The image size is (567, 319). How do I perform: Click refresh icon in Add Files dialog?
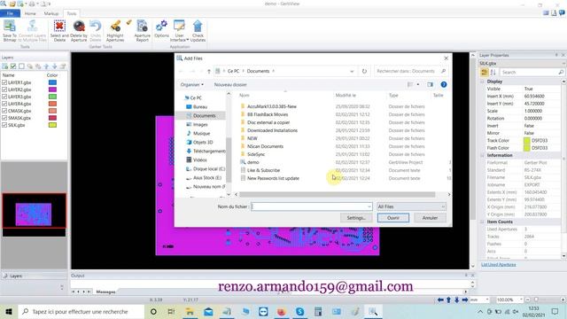364,71
